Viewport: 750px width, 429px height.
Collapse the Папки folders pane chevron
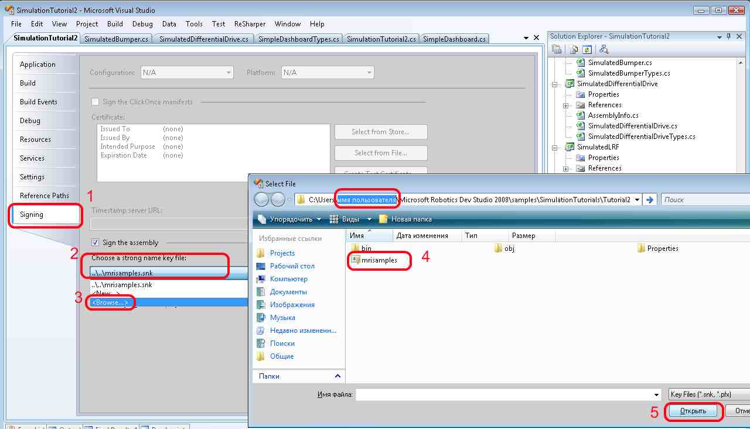[337, 376]
